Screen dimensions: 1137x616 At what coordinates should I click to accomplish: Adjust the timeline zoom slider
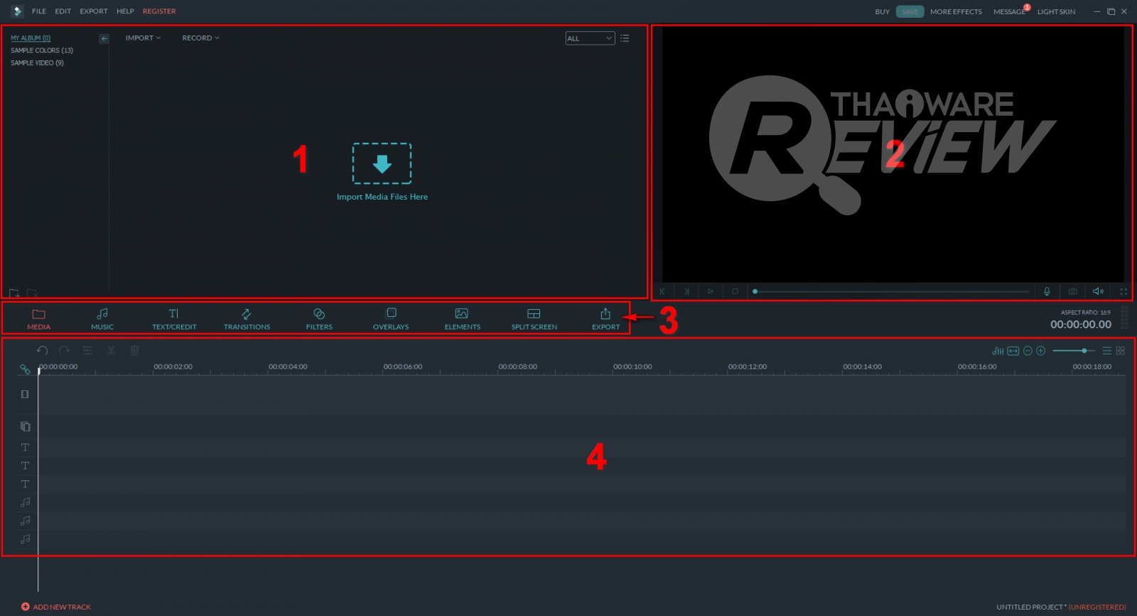(x=1073, y=351)
